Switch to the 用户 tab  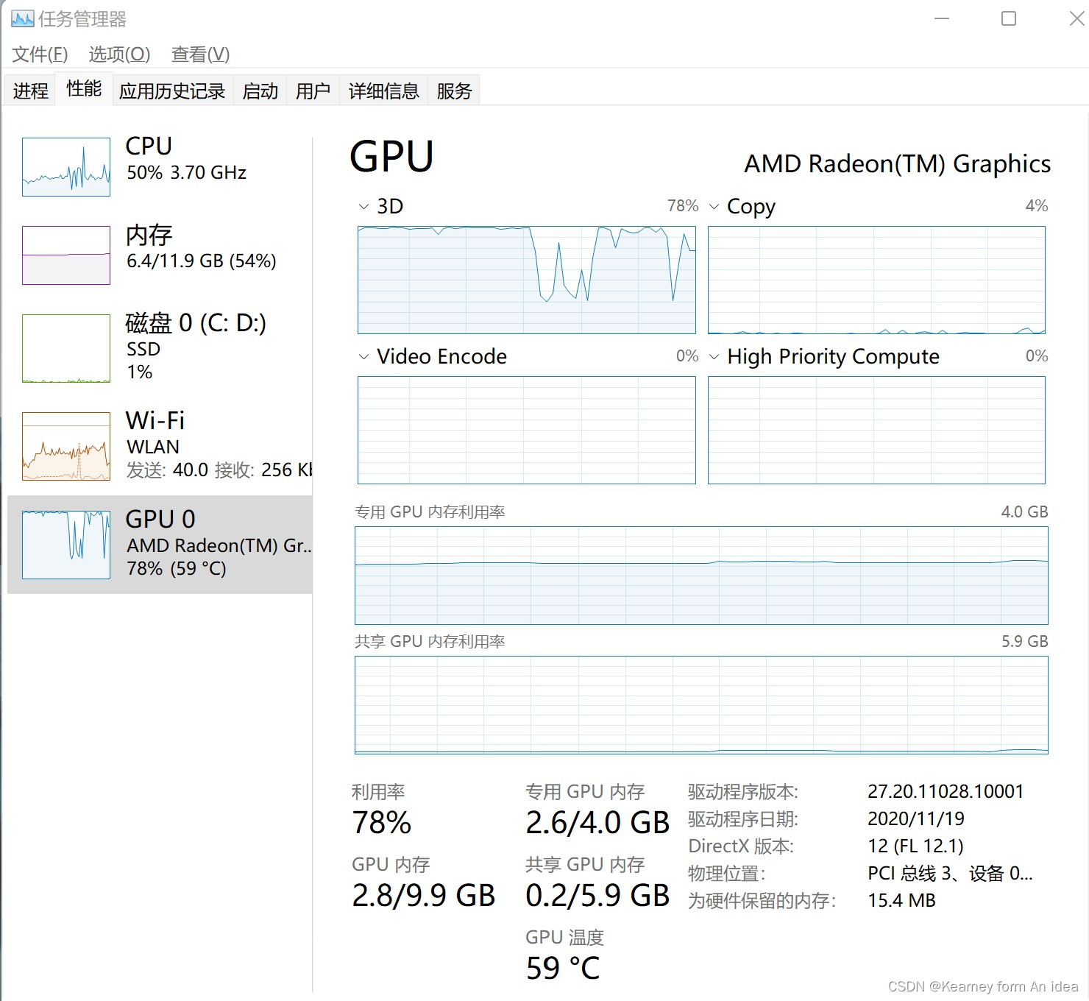(313, 91)
